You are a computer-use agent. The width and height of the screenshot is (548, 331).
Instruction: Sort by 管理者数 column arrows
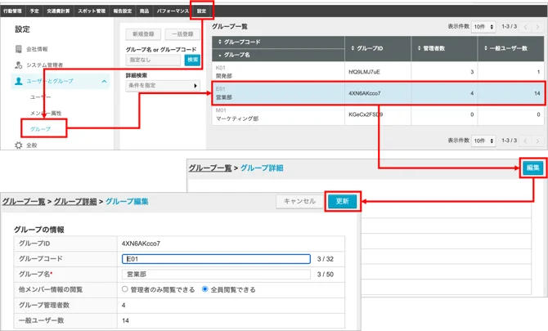(419, 48)
